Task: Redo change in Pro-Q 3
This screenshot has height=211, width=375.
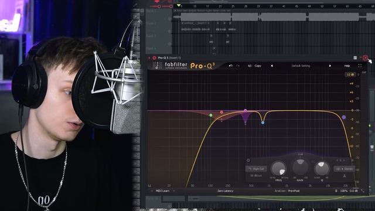Action: 238,66
